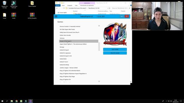Click the ADD GAME button

tap(115, 49)
